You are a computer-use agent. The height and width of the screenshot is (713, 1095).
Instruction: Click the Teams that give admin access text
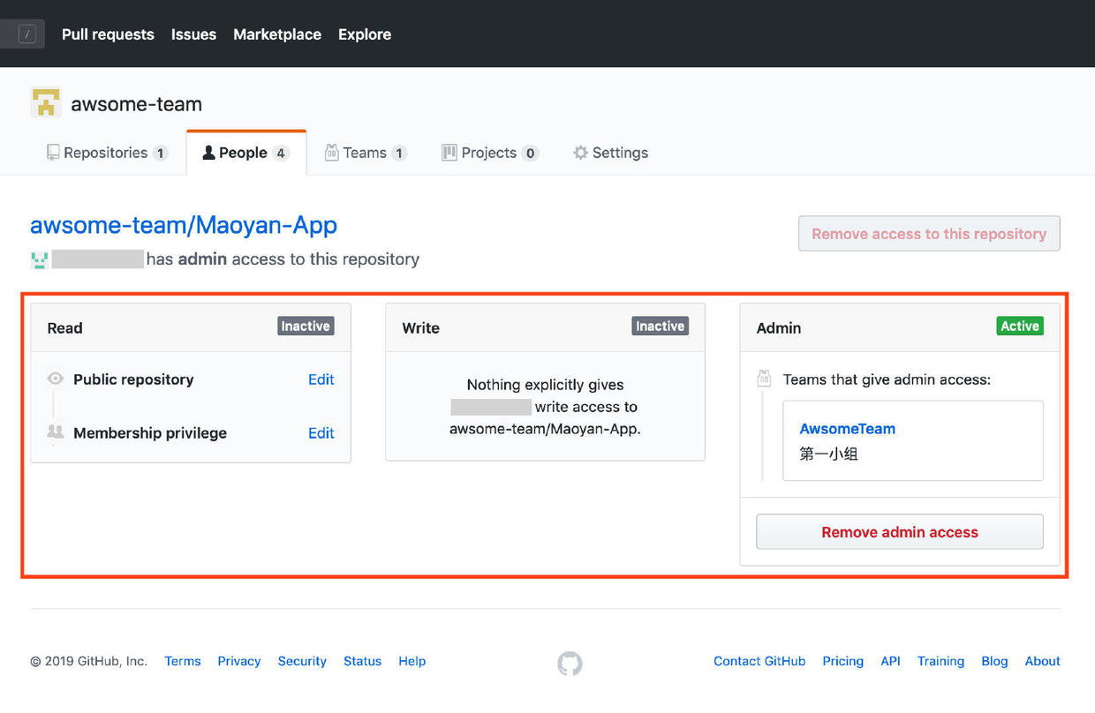coord(887,379)
